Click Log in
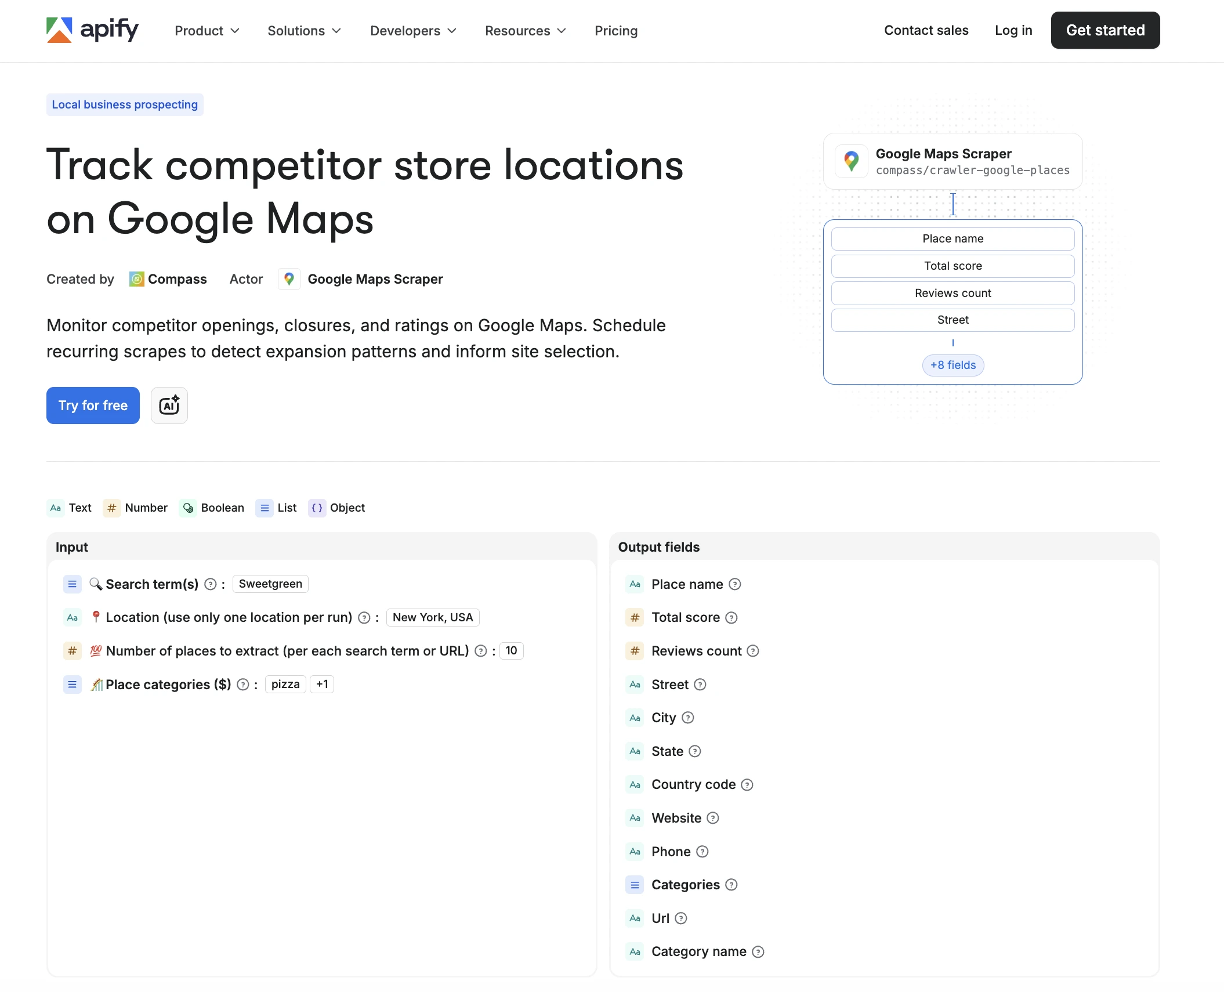This screenshot has height=992, width=1224. [1013, 30]
